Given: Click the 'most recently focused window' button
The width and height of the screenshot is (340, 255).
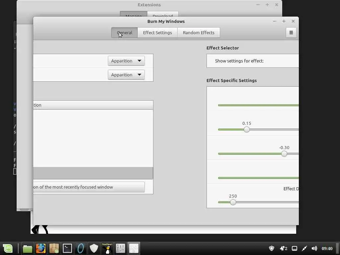Looking at the screenshot, I should 89,187.
